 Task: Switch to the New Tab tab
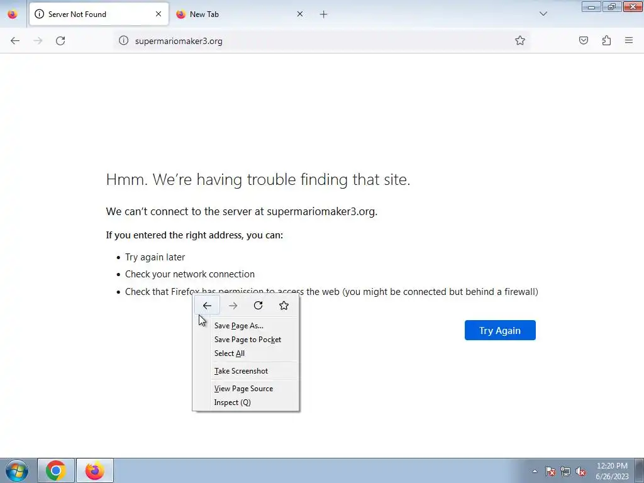point(240,14)
